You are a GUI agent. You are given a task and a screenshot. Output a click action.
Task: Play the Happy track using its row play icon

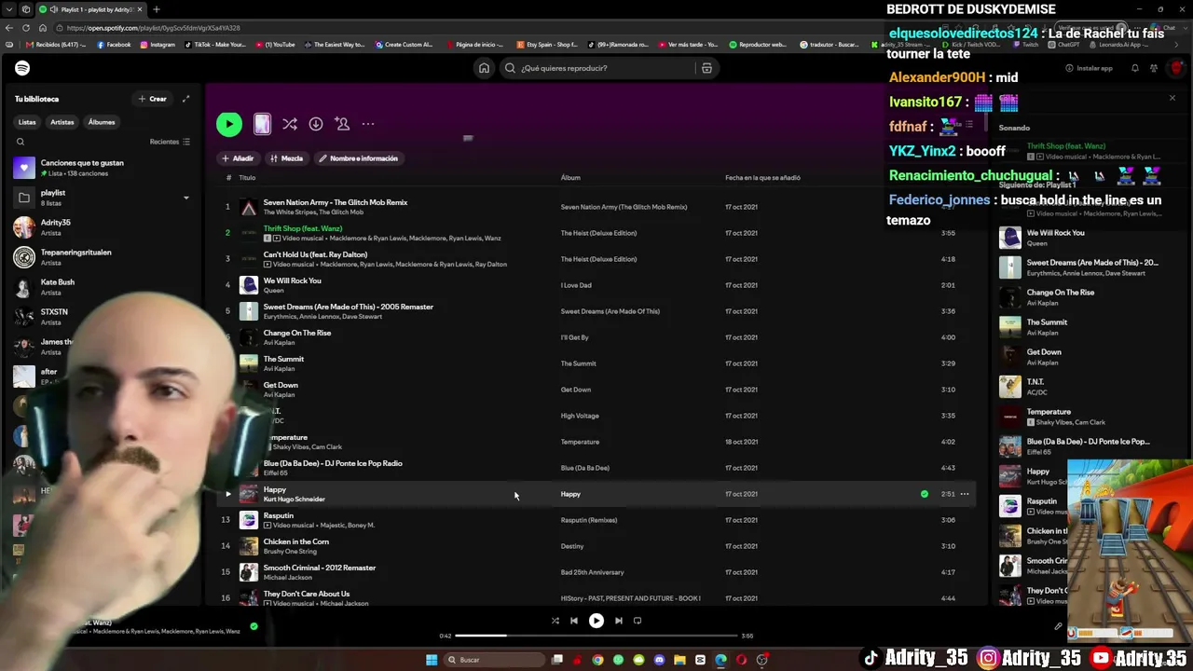[x=227, y=494]
